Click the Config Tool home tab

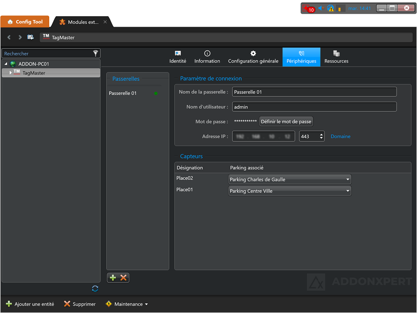pos(25,22)
